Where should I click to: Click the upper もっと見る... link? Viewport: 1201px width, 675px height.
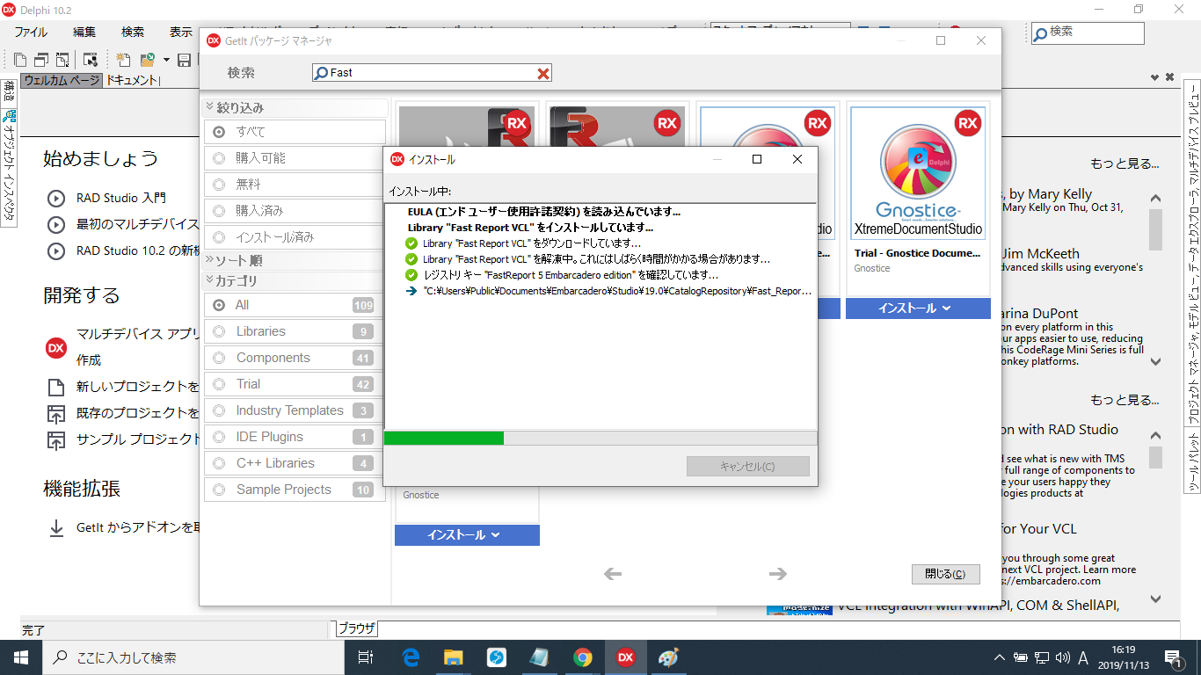point(1125,163)
